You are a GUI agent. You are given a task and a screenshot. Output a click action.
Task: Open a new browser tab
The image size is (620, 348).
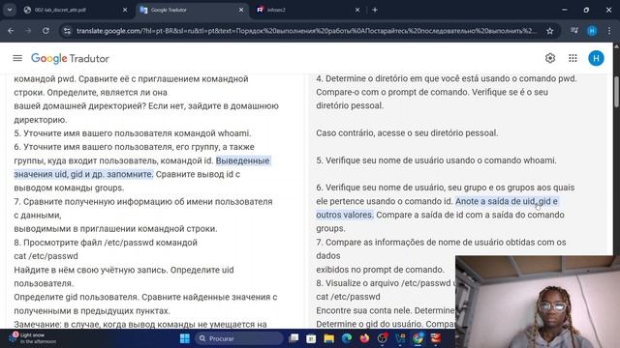375,10
